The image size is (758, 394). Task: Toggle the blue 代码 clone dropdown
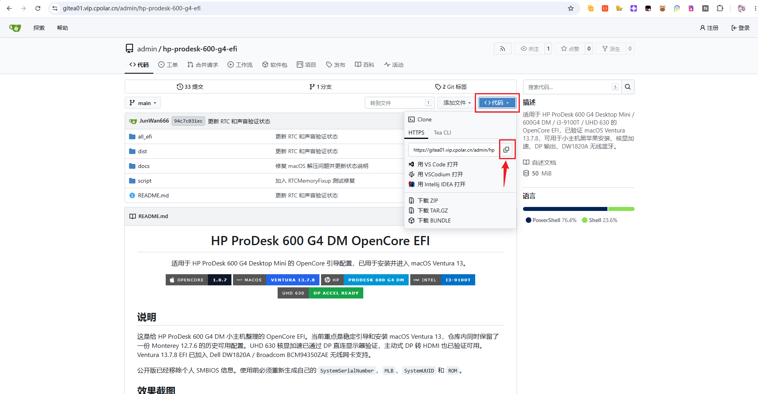coord(497,103)
